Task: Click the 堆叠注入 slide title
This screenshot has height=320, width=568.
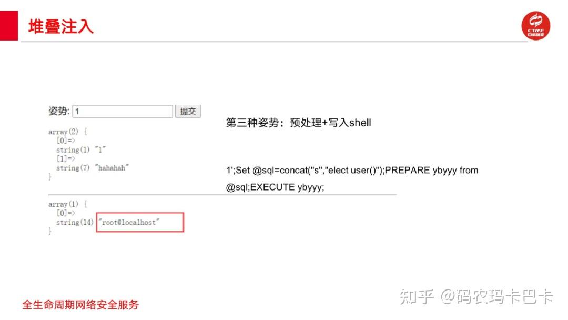Action: [61, 27]
